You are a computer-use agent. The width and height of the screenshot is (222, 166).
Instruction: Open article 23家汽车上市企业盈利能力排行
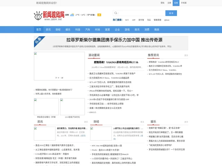128,128
